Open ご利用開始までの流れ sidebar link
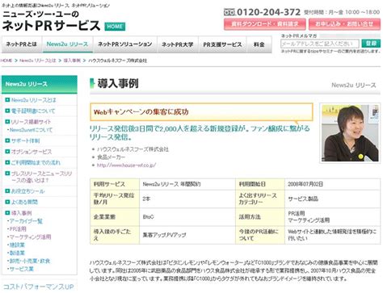 (x=36, y=162)
